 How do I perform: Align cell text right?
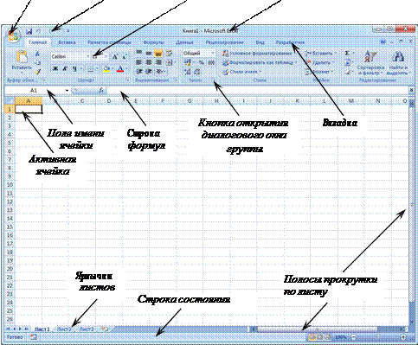point(158,62)
